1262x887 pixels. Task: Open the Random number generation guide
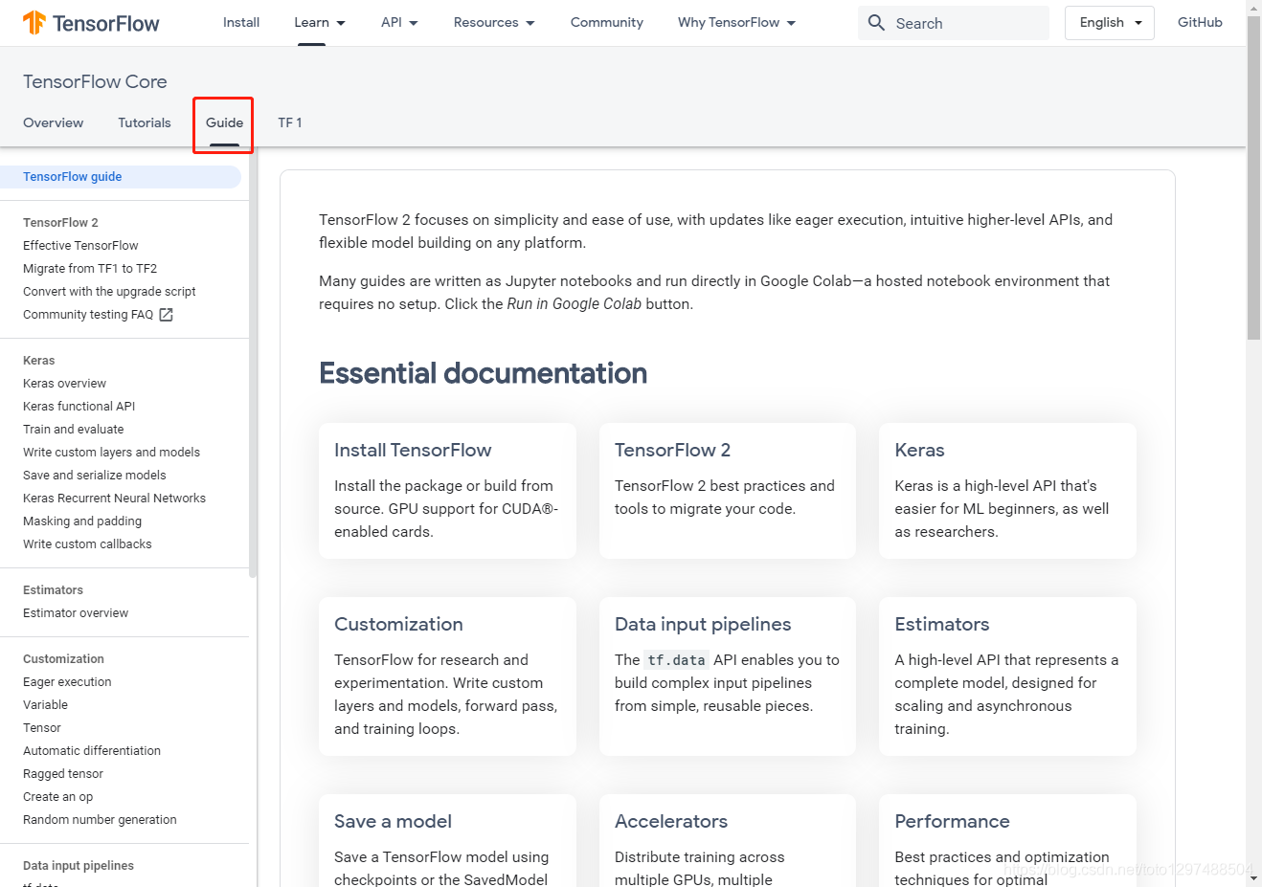point(100,820)
